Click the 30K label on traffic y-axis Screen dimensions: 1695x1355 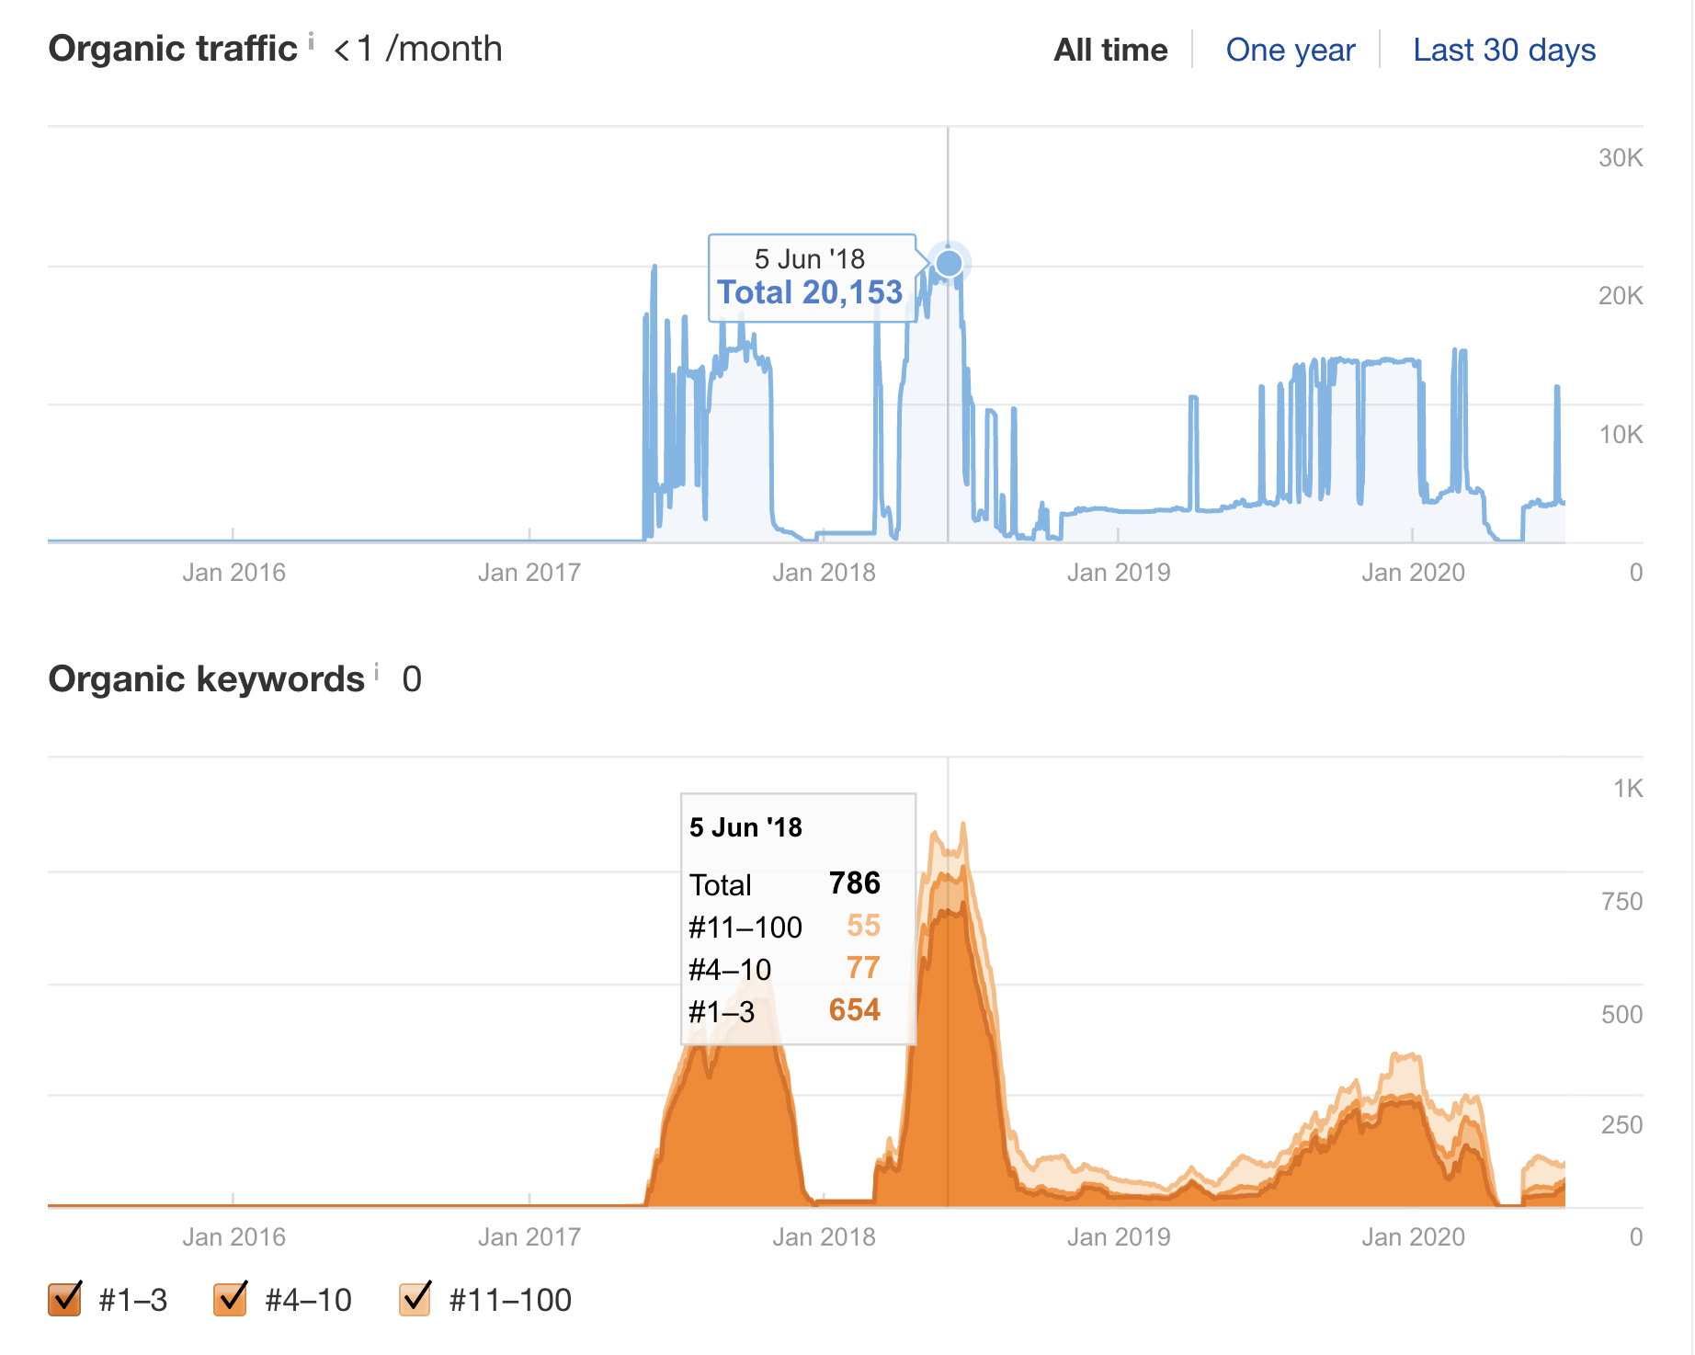[x=1620, y=158]
